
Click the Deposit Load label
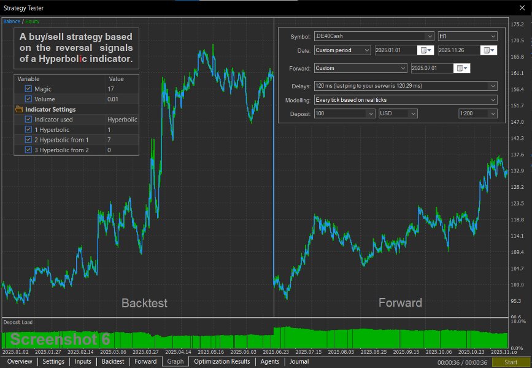pos(18,322)
